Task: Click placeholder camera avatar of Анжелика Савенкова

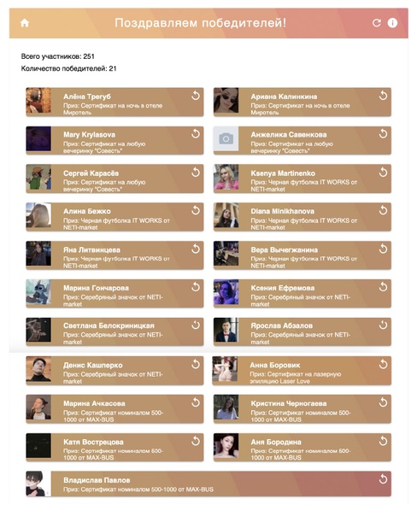Action: (226, 138)
